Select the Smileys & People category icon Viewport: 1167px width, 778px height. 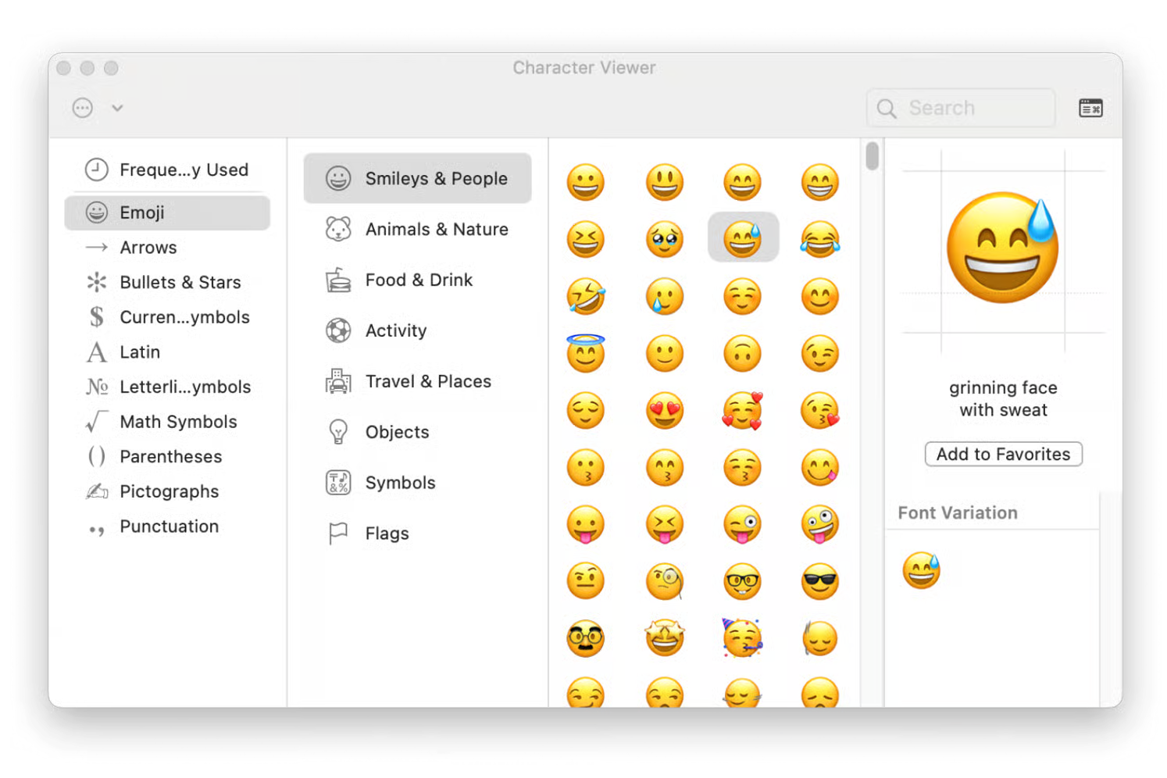[337, 178]
